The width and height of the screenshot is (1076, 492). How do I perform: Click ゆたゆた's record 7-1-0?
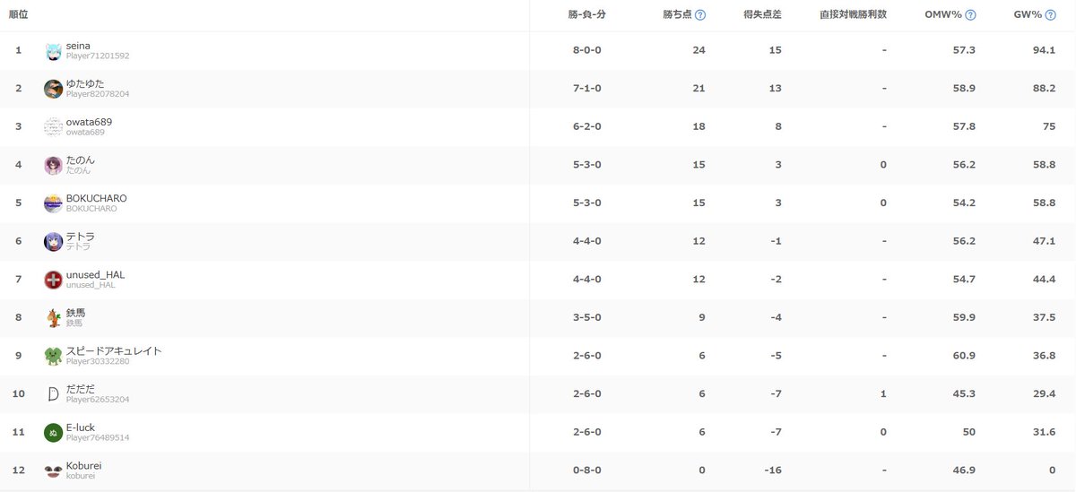(x=586, y=89)
